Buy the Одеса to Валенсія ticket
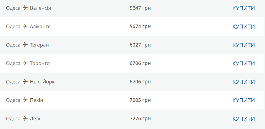The image size is (265, 129). (244, 8)
